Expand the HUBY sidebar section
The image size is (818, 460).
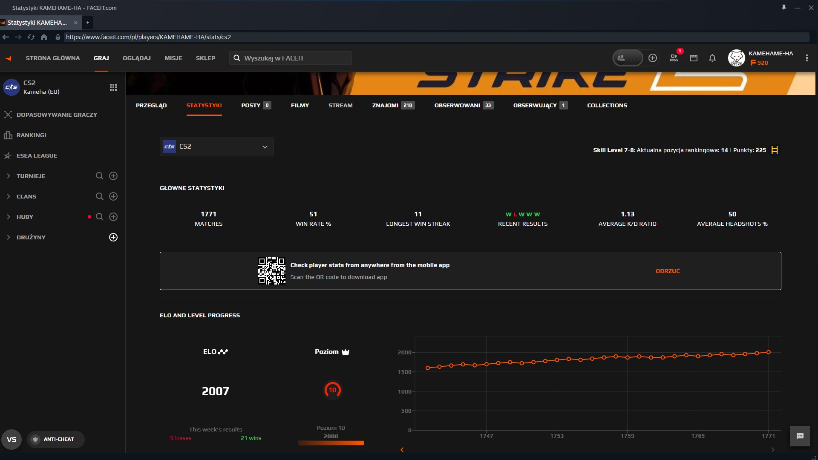click(9, 217)
